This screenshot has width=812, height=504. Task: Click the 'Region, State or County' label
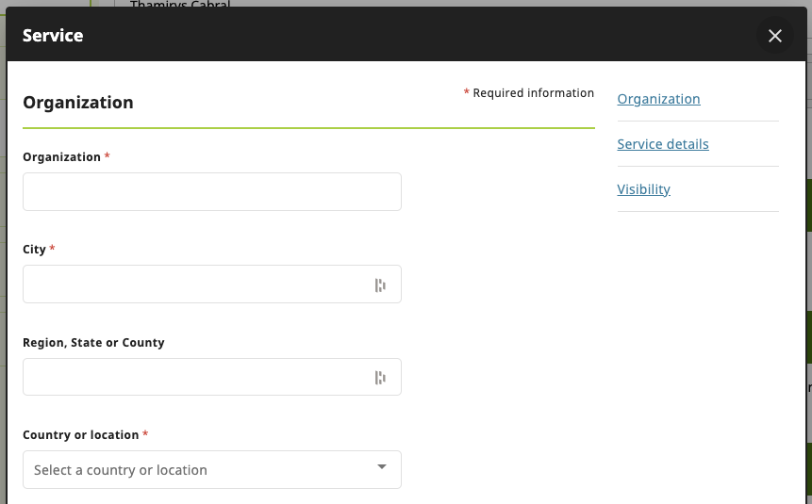click(x=93, y=343)
